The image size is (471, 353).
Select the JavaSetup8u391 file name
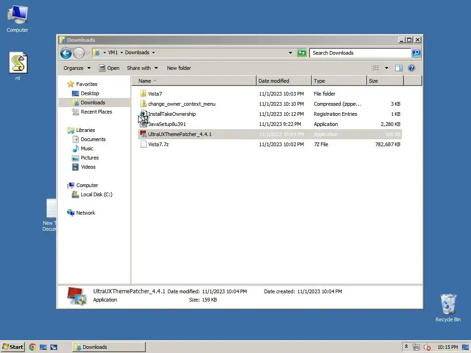tap(167, 124)
